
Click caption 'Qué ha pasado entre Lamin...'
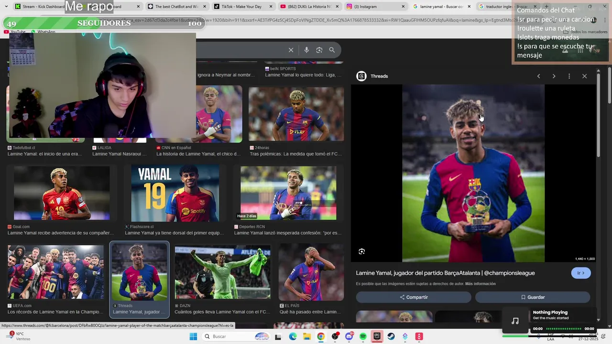point(310,312)
